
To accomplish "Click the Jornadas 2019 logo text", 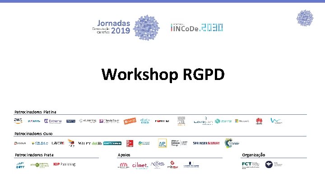I will (111, 27).
